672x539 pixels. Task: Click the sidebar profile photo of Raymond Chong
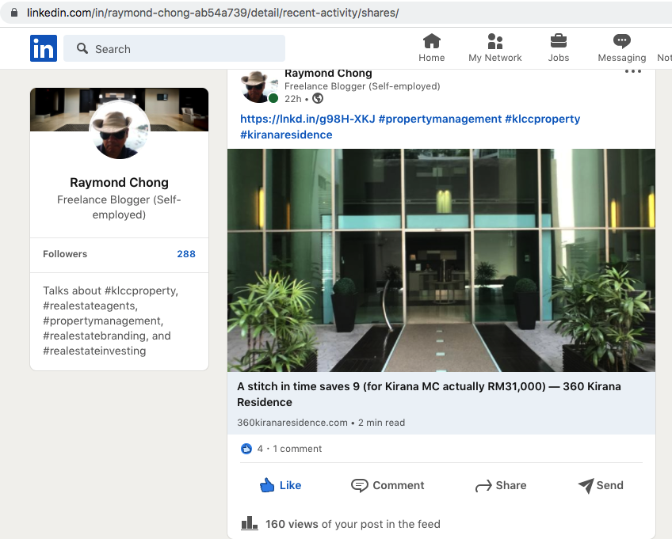pyautogui.click(x=120, y=129)
